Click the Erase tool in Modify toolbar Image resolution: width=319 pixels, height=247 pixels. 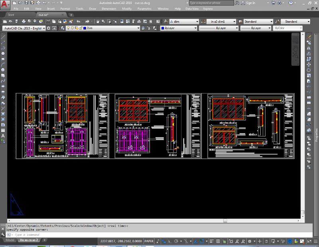pos(309,37)
